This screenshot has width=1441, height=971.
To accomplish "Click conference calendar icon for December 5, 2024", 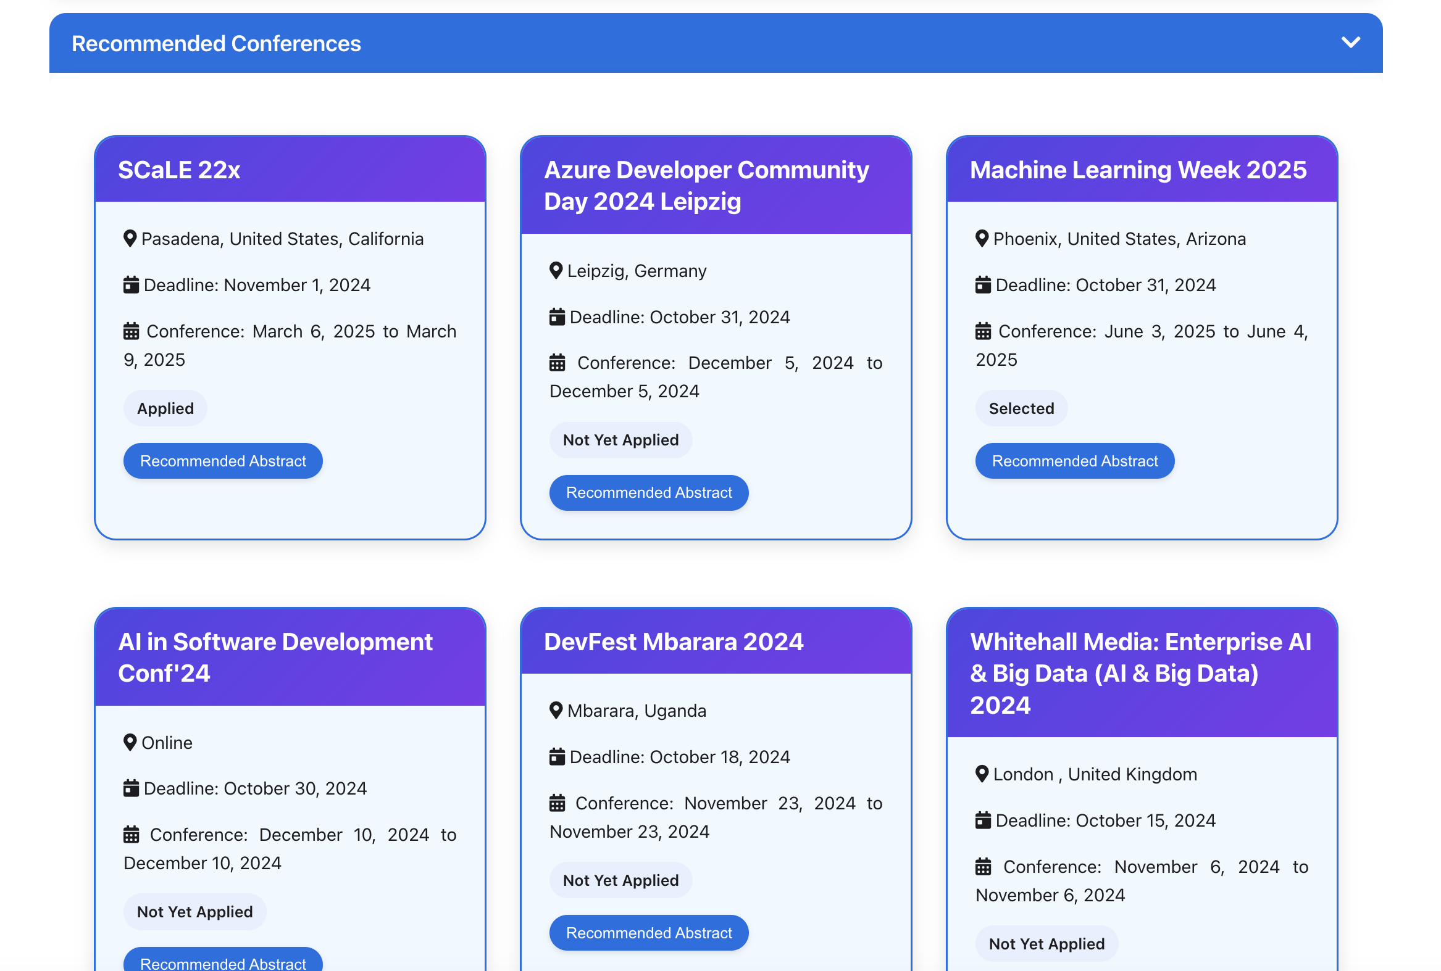I will tap(557, 363).
